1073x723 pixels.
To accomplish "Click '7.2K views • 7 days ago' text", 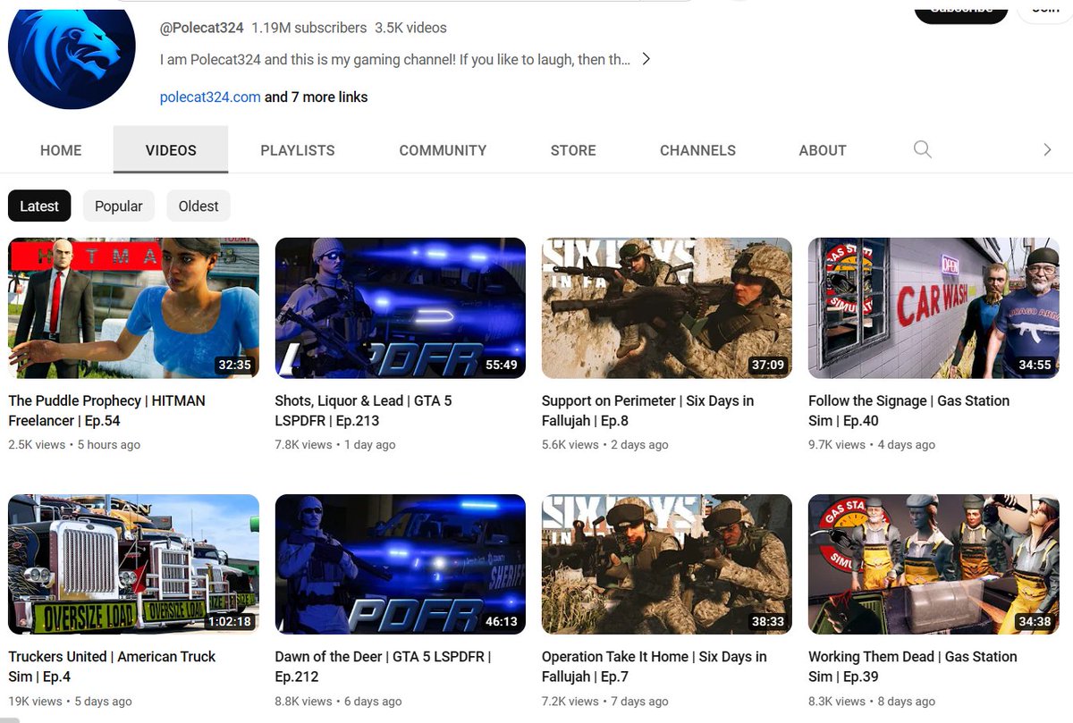I will coord(605,702).
